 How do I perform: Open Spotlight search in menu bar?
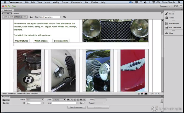click(179, 2)
